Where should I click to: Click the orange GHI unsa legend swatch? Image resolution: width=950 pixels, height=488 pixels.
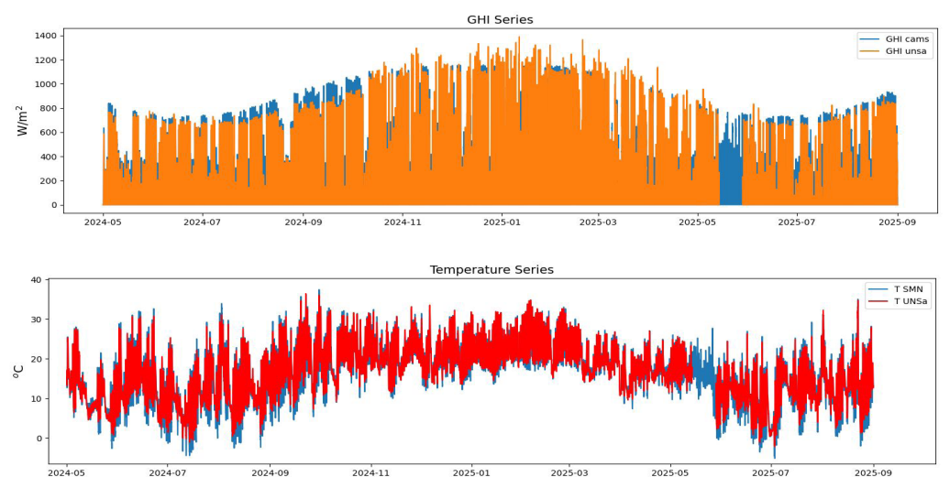coord(868,52)
